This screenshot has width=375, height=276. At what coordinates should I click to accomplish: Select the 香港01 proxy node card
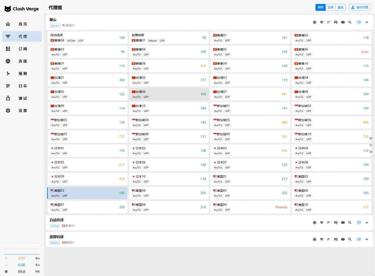click(x=250, y=38)
